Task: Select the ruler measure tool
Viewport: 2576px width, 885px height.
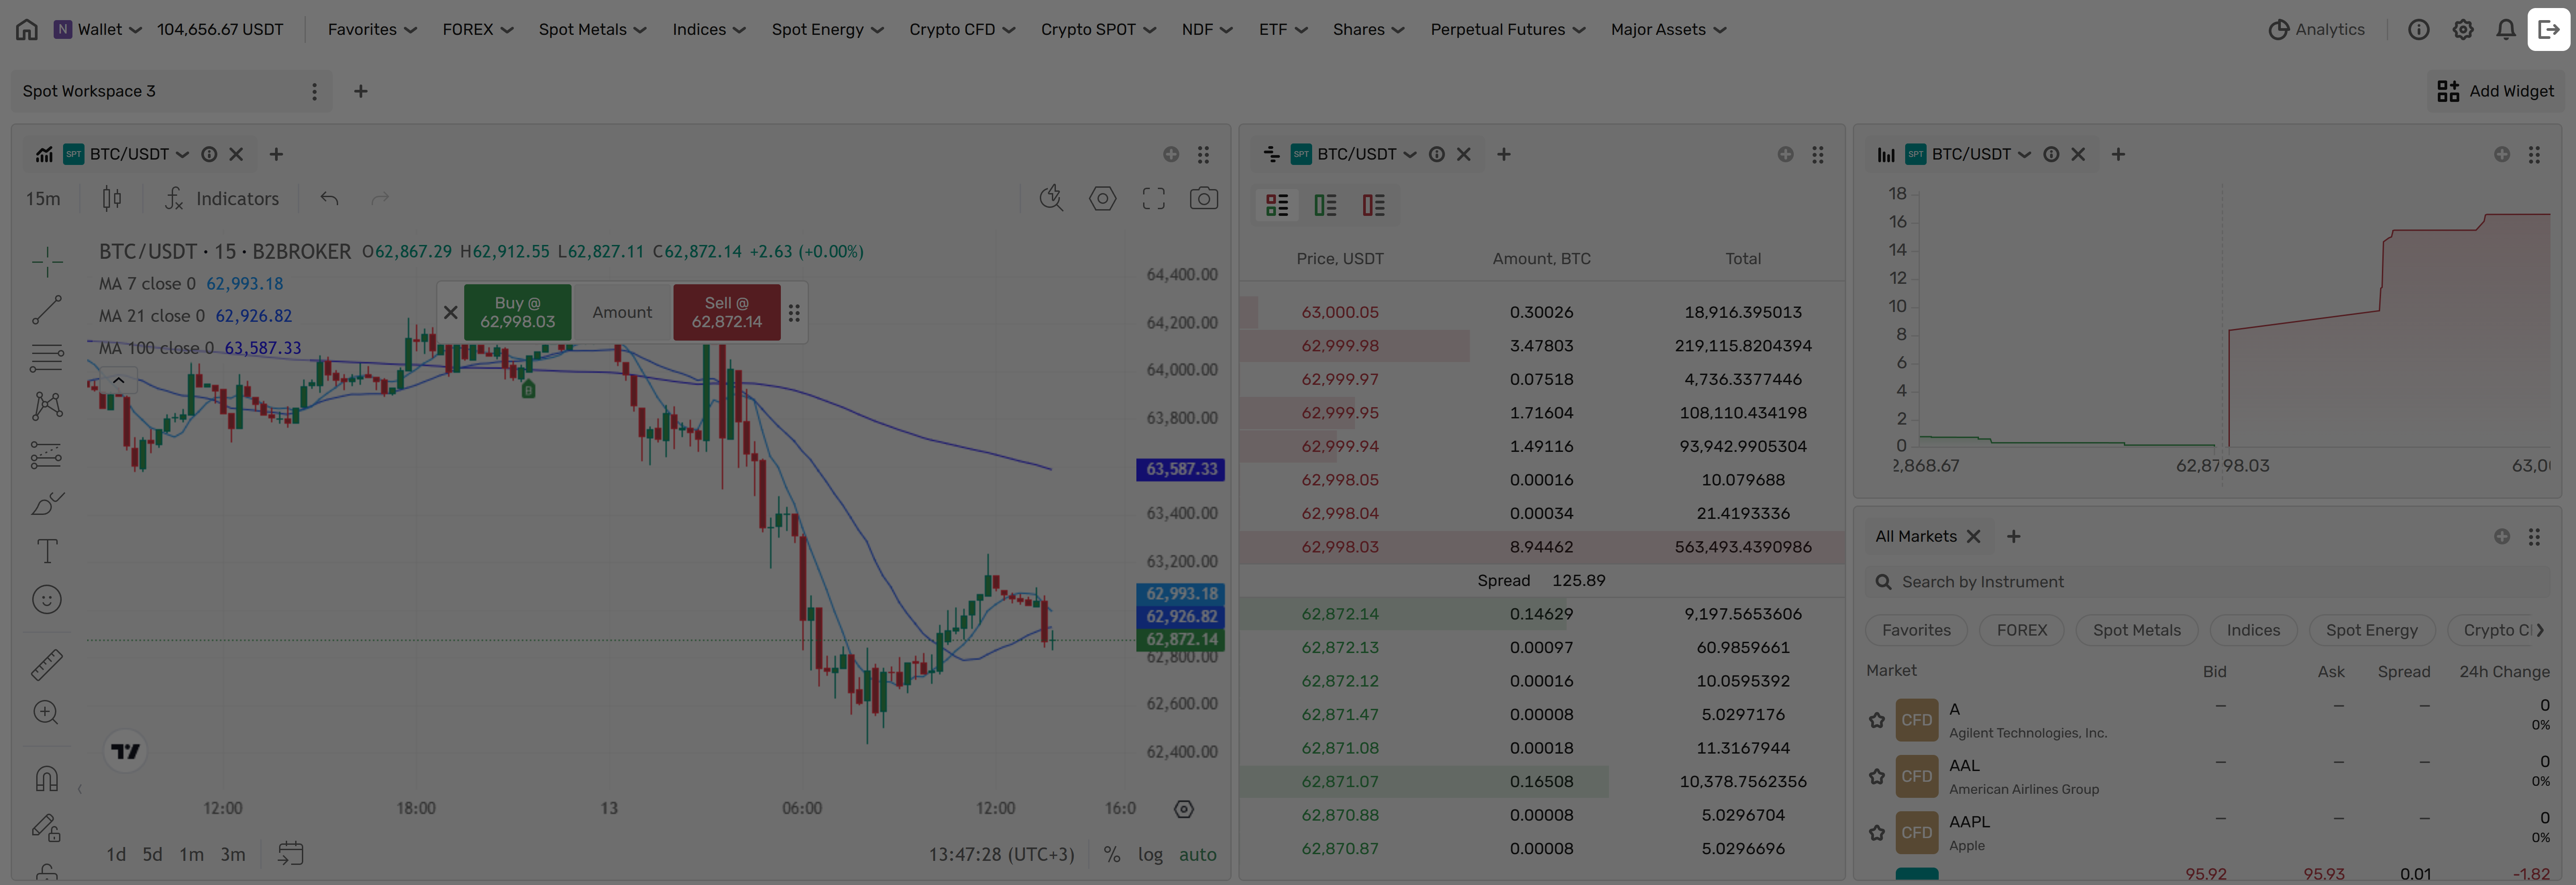Action: coord(47,664)
